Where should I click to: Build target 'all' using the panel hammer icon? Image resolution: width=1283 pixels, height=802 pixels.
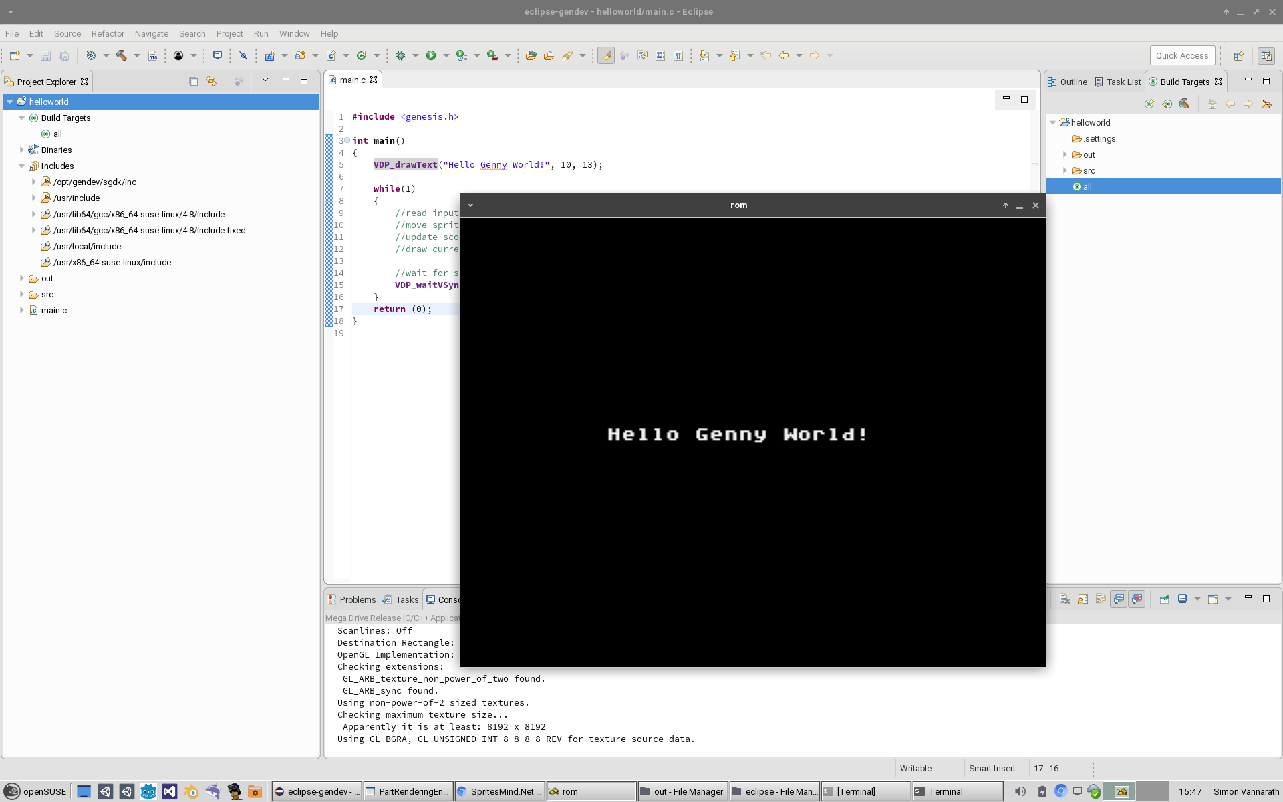coord(1185,104)
